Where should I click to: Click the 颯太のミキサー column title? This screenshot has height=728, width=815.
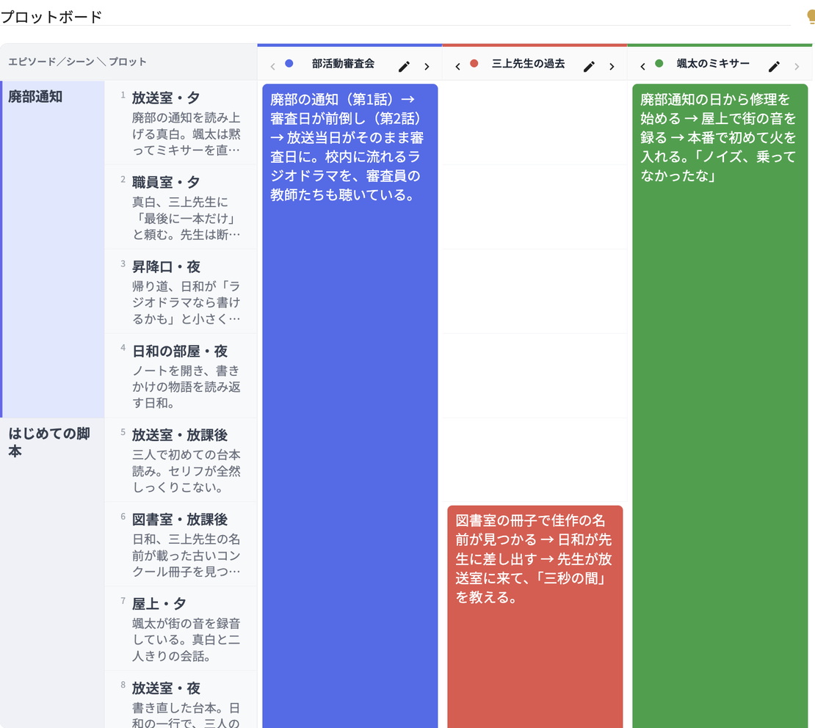tap(713, 63)
